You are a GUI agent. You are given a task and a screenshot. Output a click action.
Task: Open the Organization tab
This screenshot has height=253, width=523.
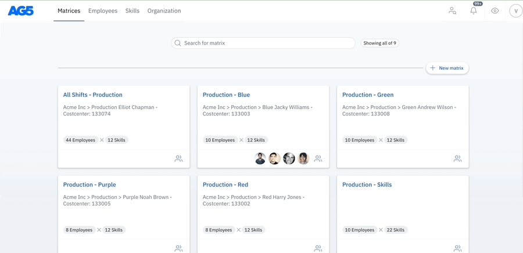164,11
